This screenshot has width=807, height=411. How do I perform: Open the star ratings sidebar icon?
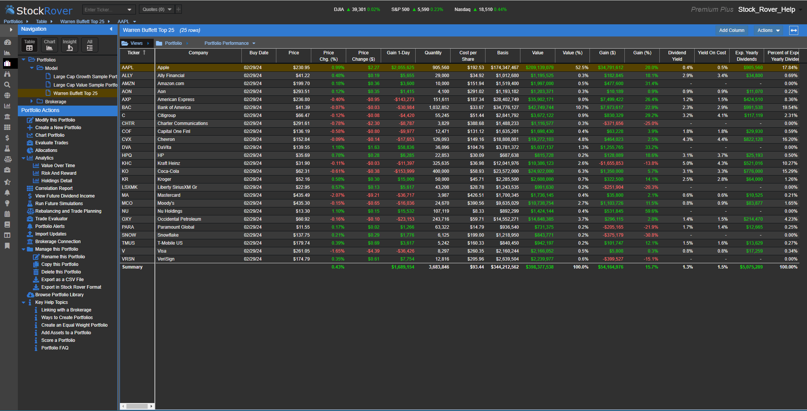click(x=7, y=182)
